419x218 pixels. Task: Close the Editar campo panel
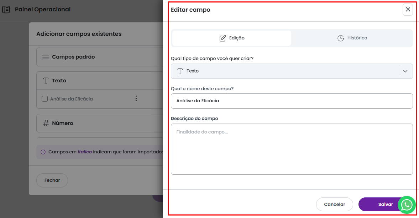[x=408, y=10]
